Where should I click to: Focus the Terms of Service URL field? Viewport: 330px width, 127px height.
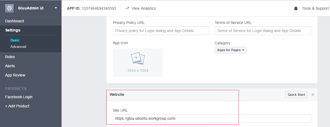click(263, 31)
